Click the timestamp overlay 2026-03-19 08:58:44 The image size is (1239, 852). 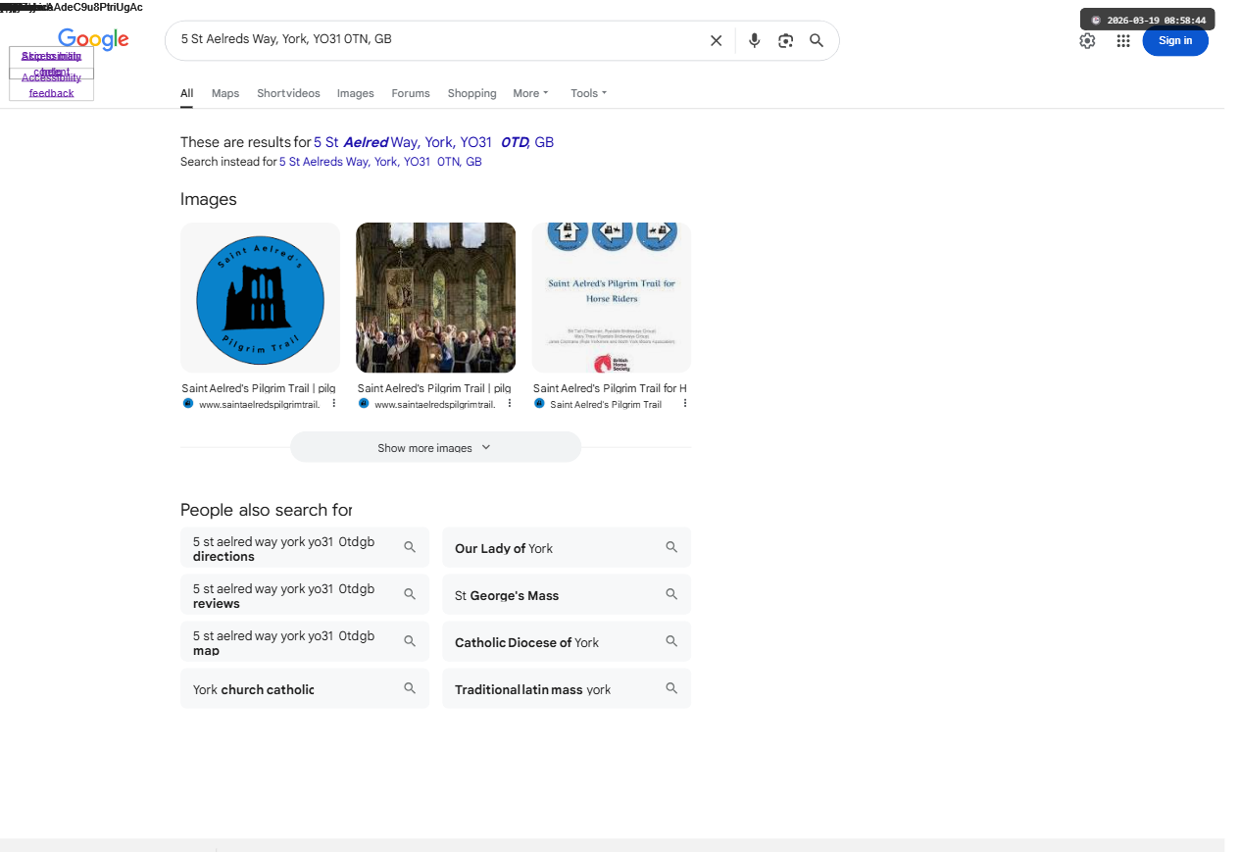click(x=1148, y=20)
